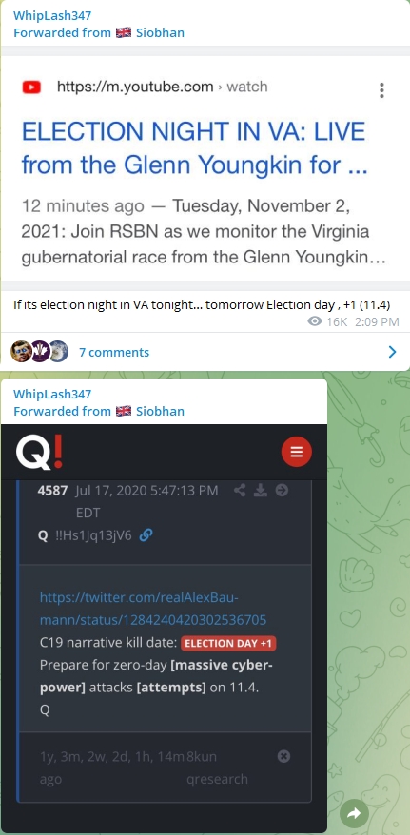Click the ELECTION DAY +1 red tag
Screen dimensions: 410x835
(228, 643)
